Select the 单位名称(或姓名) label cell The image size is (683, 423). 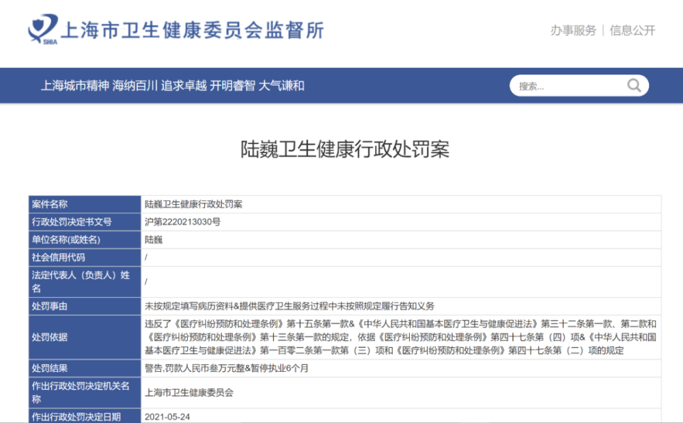85,240
